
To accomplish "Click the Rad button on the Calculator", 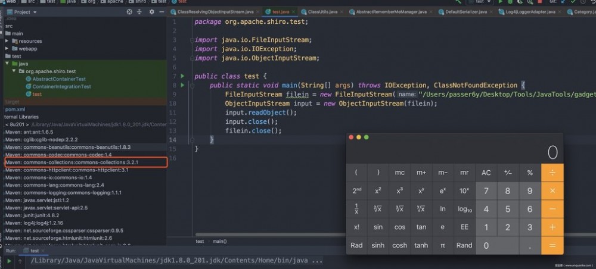I will [x=356, y=245].
